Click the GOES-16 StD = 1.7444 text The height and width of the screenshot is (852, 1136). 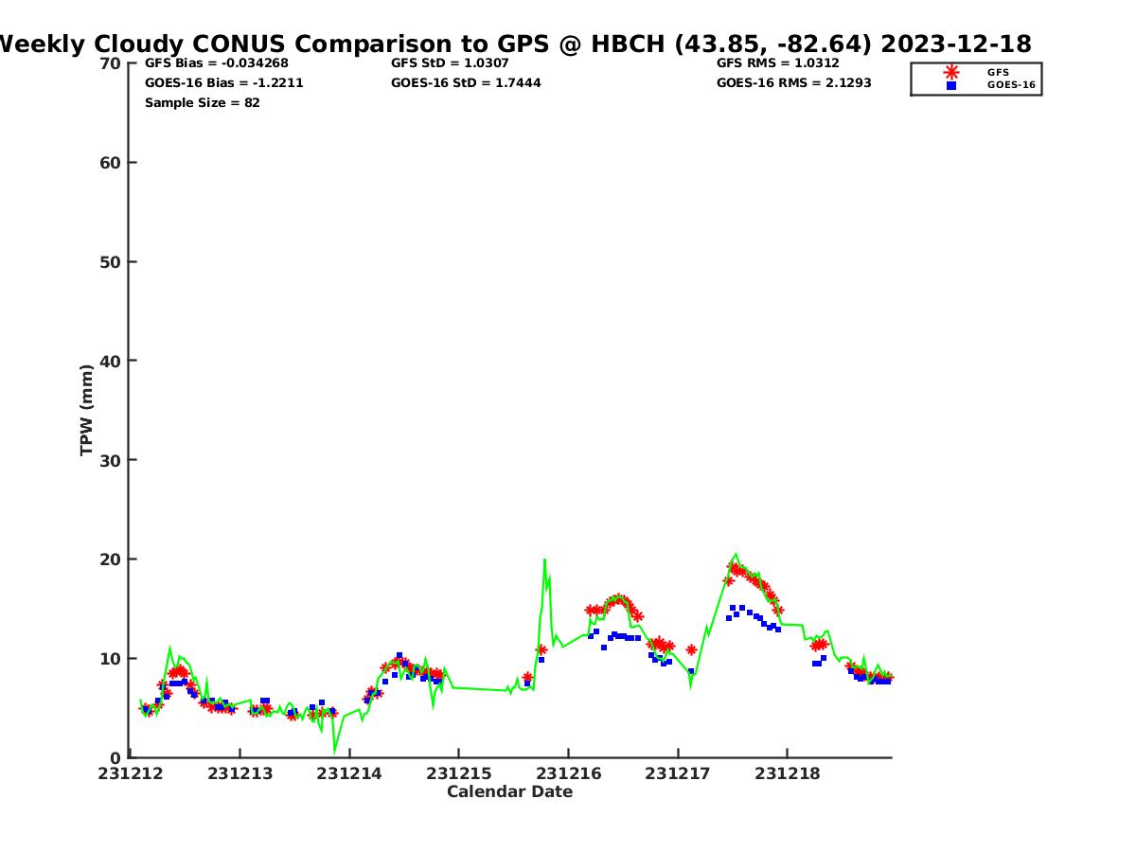[466, 83]
